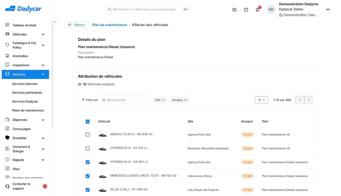341x196 pixels.
Task: Expand the Inspections submenu
Action: pyautogui.click(x=43, y=65)
